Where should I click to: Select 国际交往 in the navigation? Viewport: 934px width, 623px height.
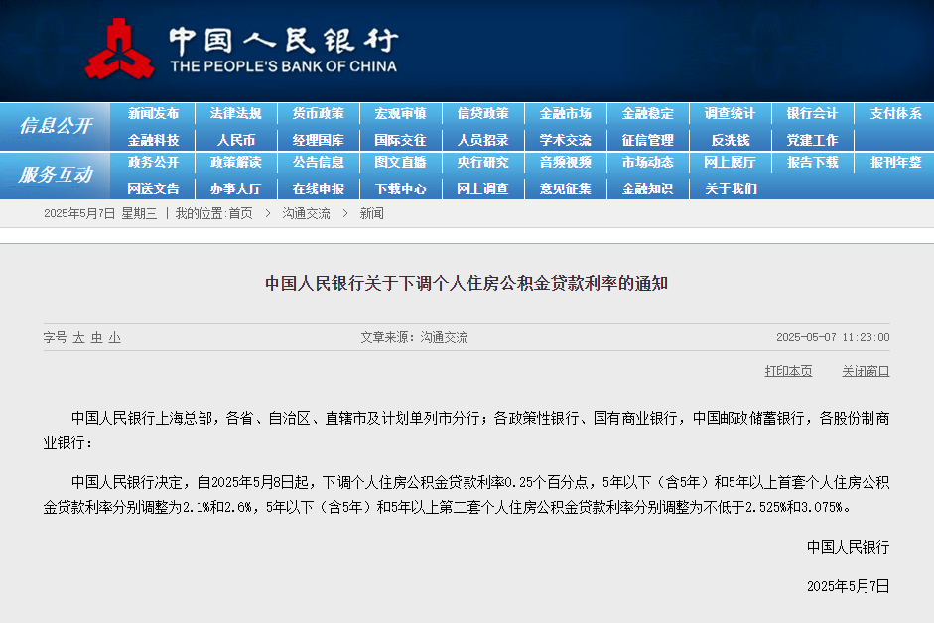click(x=400, y=141)
